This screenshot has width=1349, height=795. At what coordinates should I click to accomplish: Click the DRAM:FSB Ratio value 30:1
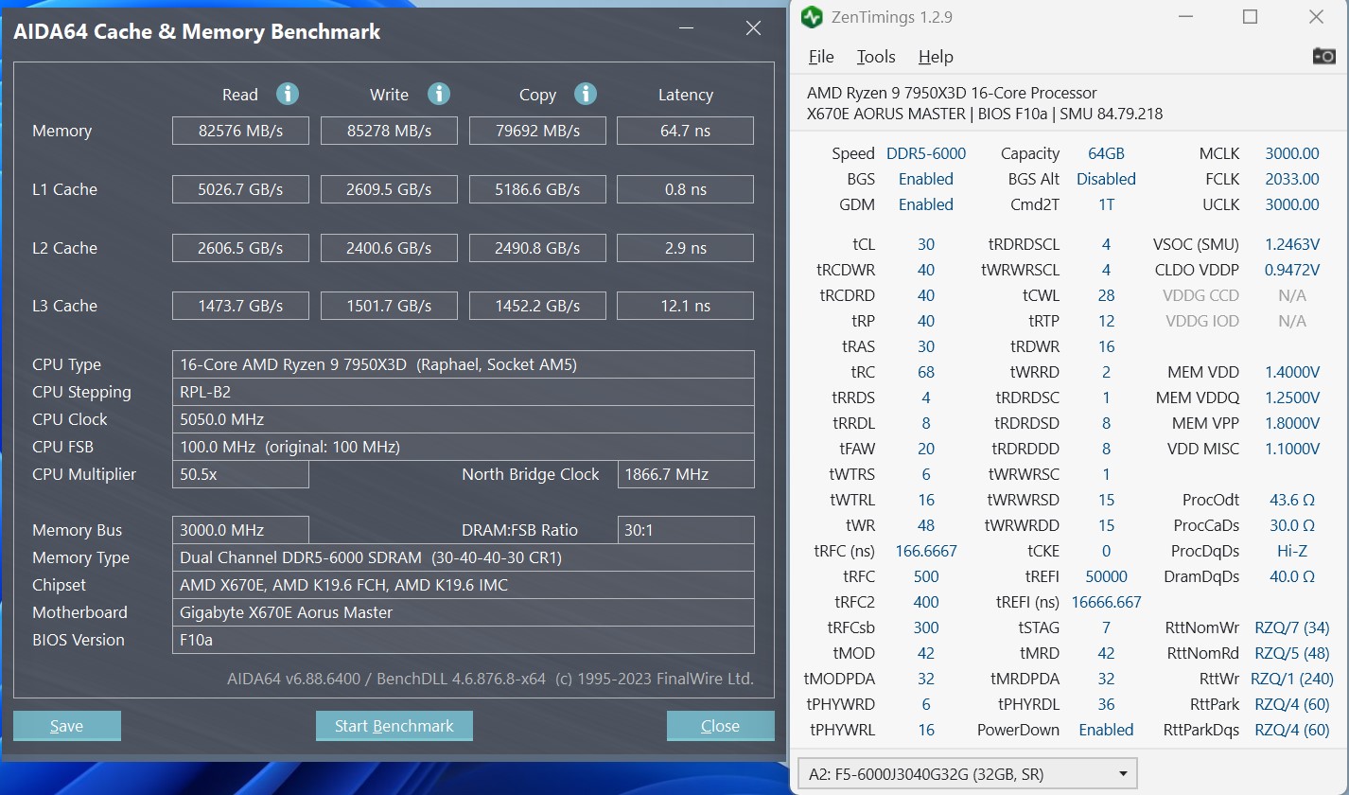(686, 530)
